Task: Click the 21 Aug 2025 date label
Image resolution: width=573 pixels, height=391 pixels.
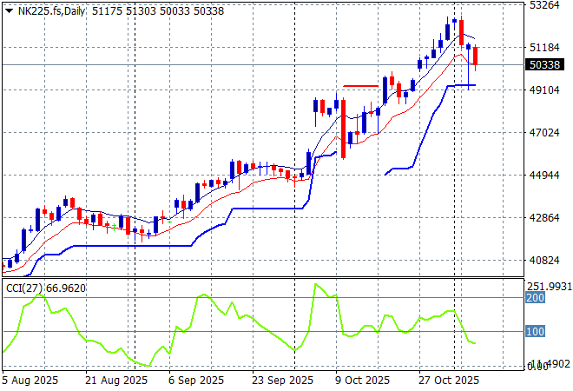Action: click(118, 381)
